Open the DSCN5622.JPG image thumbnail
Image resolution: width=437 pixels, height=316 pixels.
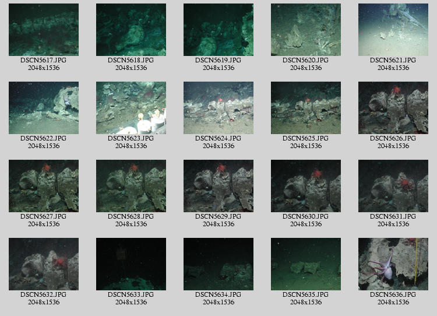[44, 108]
